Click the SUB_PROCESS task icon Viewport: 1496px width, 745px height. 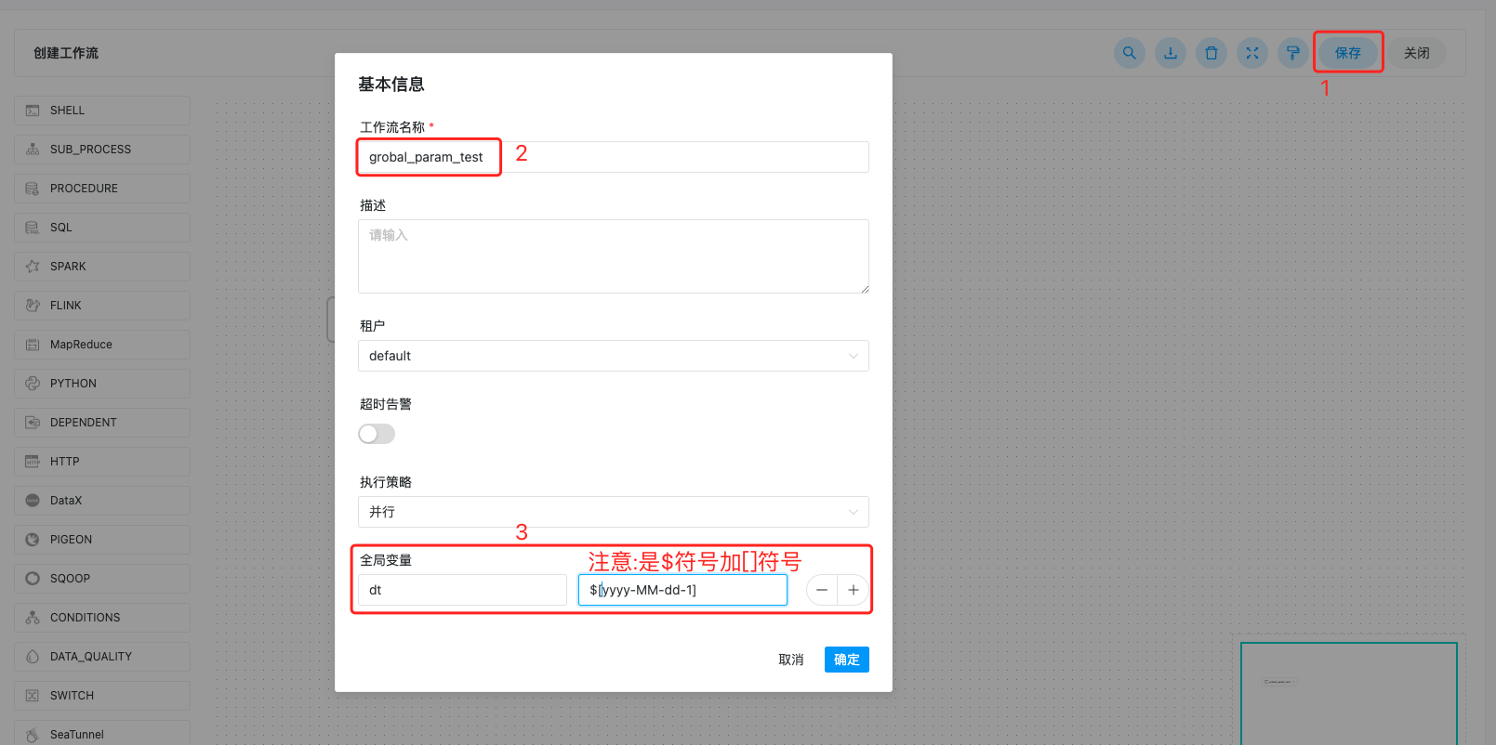(33, 150)
